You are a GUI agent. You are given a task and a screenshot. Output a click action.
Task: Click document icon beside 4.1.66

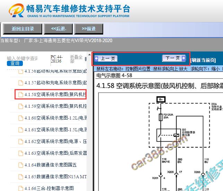21,189
